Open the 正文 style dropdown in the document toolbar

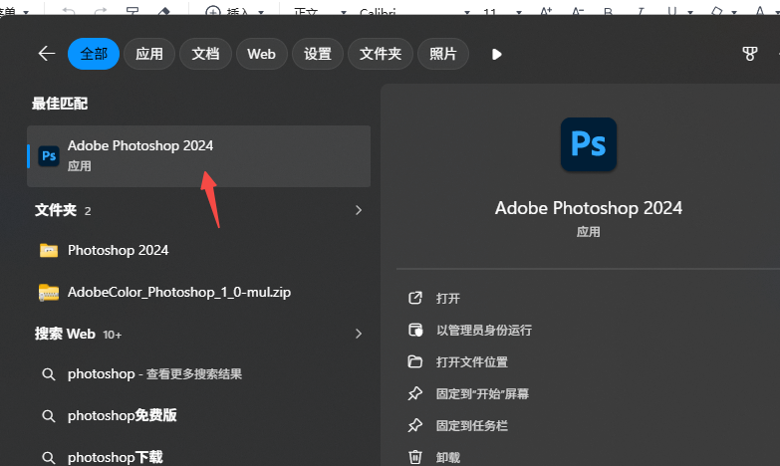coord(344,12)
